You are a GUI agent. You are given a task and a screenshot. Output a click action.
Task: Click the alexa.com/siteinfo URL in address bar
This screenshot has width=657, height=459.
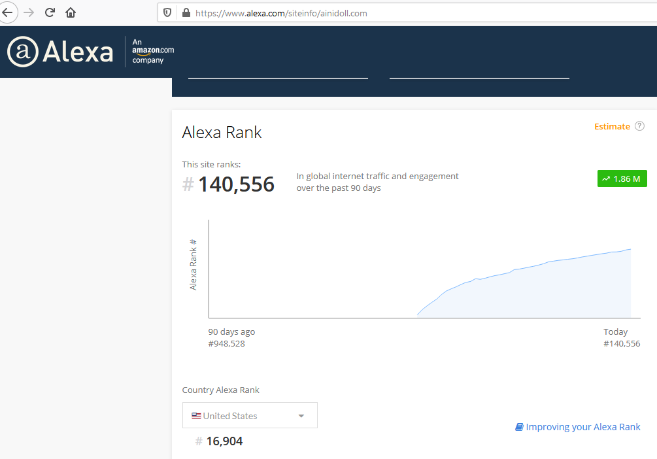tap(281, 13)
